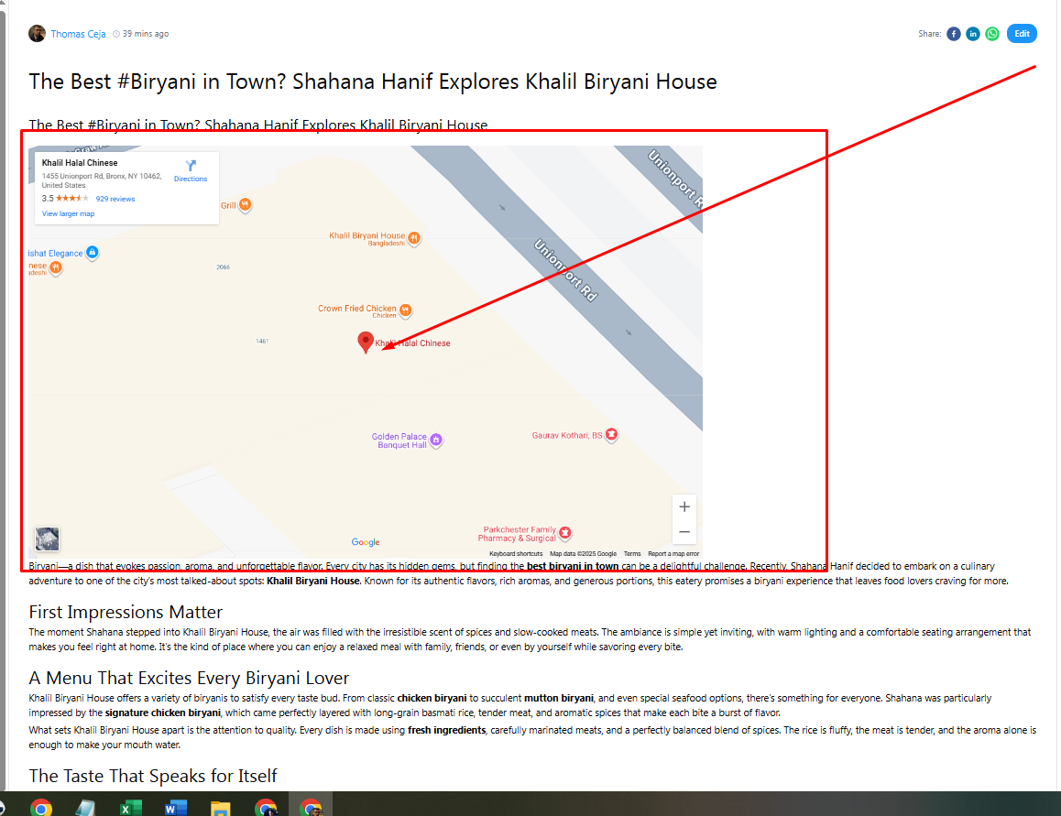Click the blue Edit button
Viewport: 1061px width, 816px height.
coord(1022,33)
